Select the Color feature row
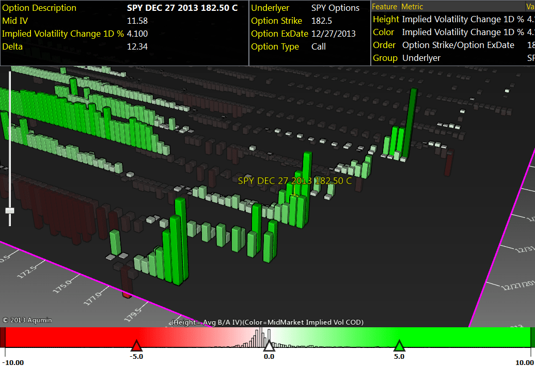535x366 pixels. pyautogui.click(x=384, y=33)
